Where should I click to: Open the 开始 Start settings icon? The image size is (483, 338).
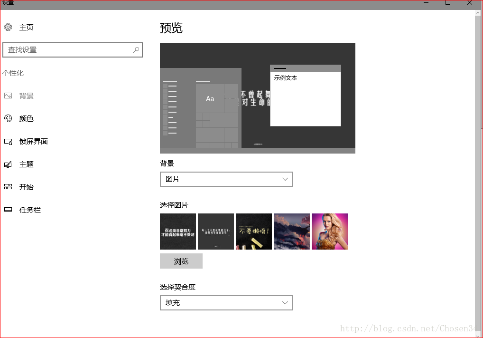tap(8, 187)
